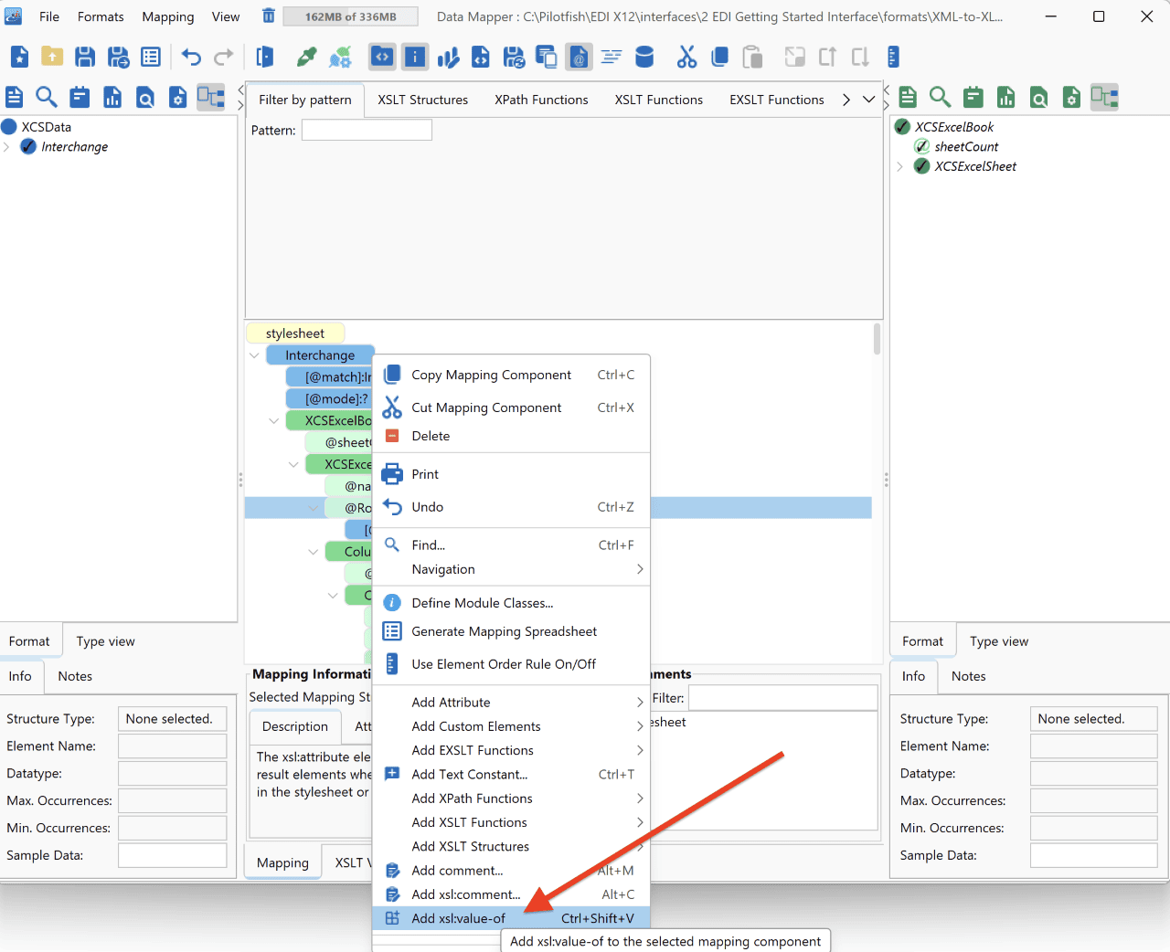Select Use Element Order Rule On/Off
1170x952 pixels.
[512, 664]
